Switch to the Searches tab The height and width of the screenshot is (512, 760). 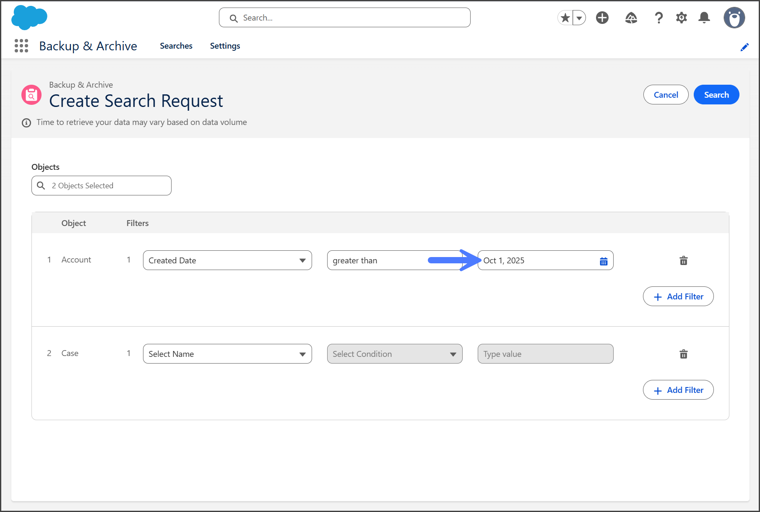click(176, 46)
